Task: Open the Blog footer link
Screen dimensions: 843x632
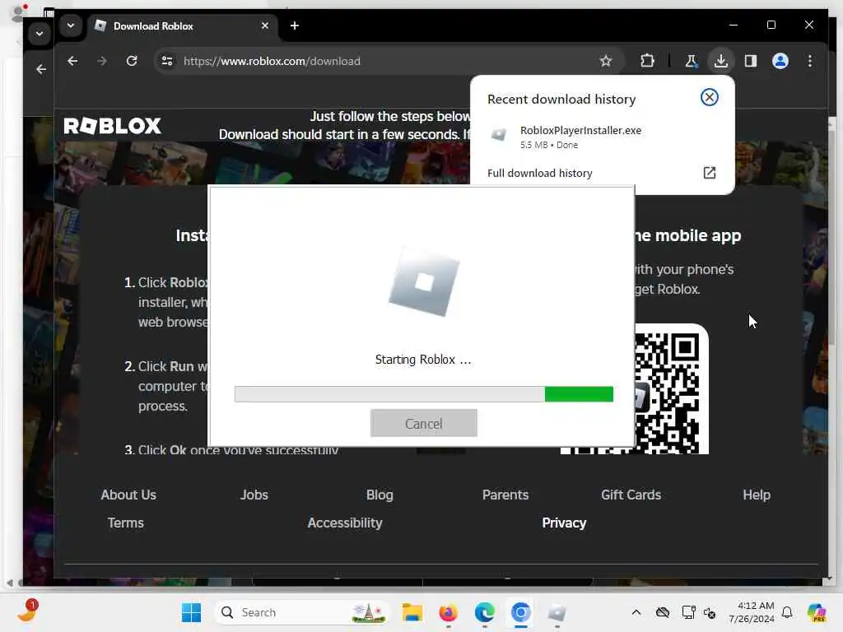Action: (380, 495)
